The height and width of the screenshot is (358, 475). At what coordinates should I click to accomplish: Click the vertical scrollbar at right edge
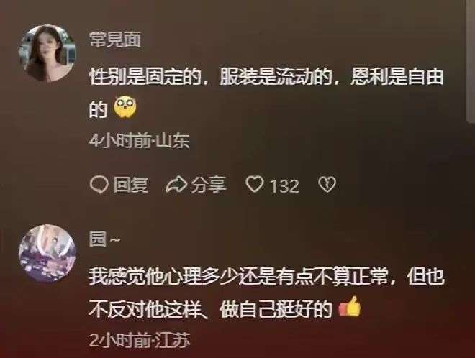[471, 60]
